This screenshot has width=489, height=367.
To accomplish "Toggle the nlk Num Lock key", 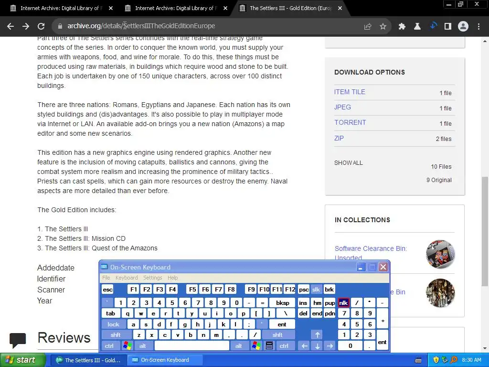I will coord(343,302).
